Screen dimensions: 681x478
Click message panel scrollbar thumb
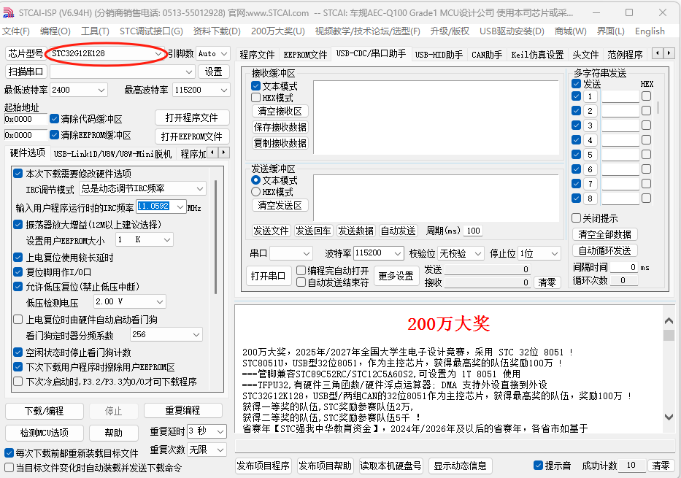(x=669, y=335)
